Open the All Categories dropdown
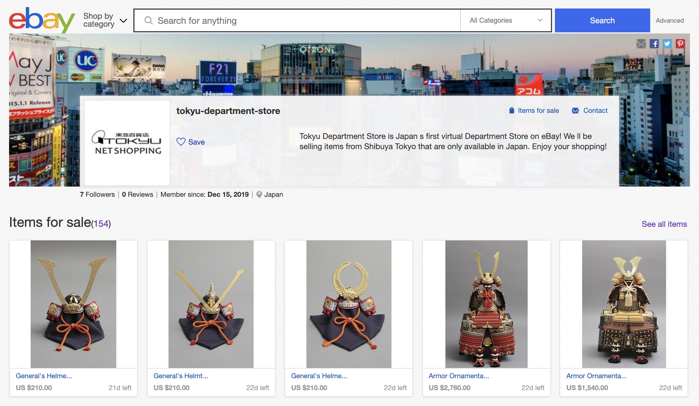The height and width of the screenshot is (406, 699). tap(506, 20)
